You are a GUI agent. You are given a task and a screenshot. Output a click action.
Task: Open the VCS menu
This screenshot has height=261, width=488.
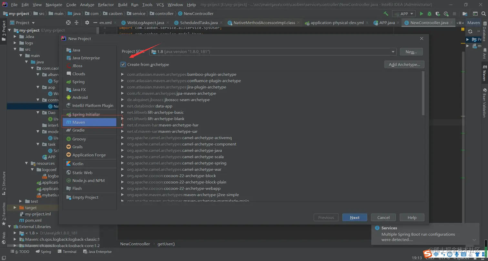click(x=160, y=5)
